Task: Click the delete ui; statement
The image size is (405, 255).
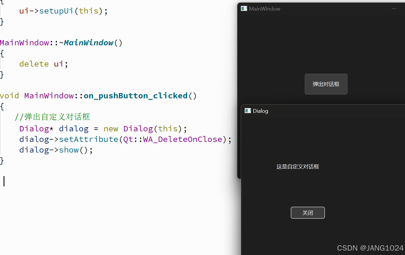Action: coord(44,64)
